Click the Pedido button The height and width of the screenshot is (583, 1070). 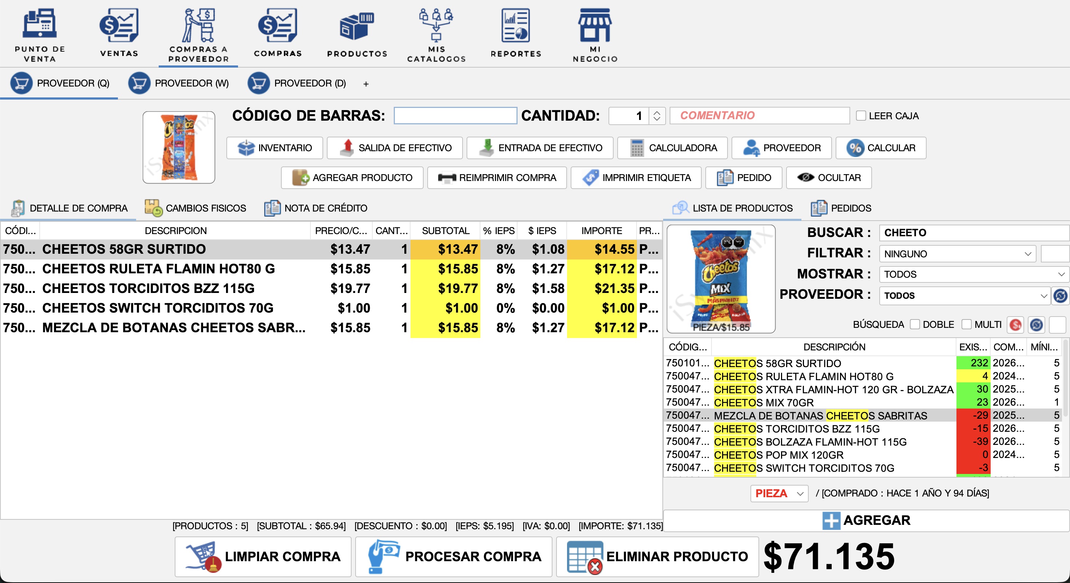[744, 178]
